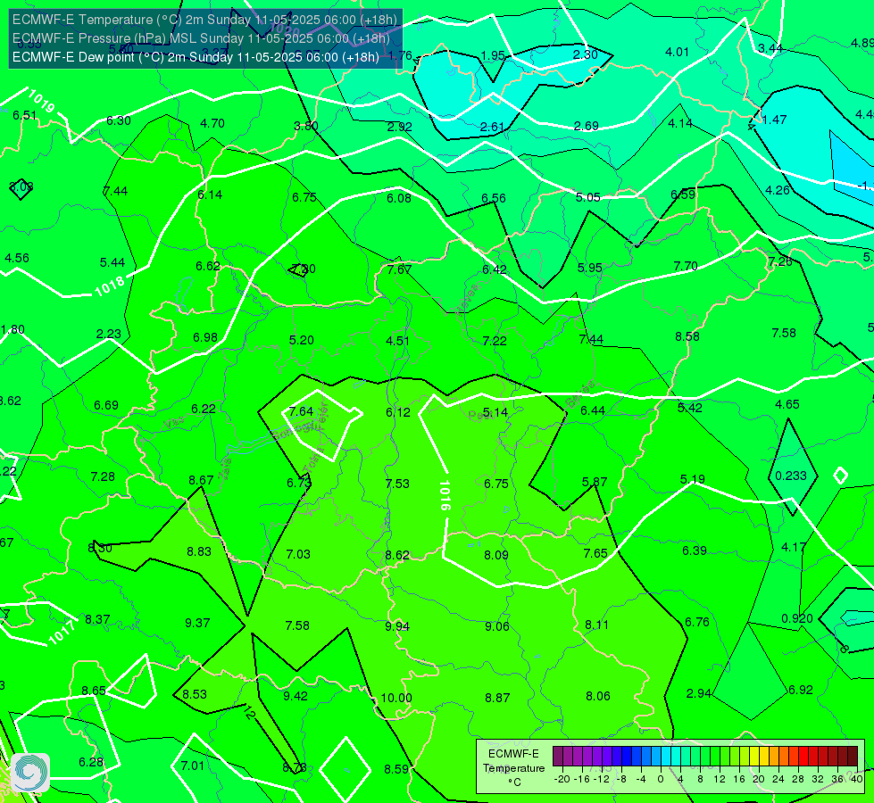Click the dew point value 6.56

[494, 198]
